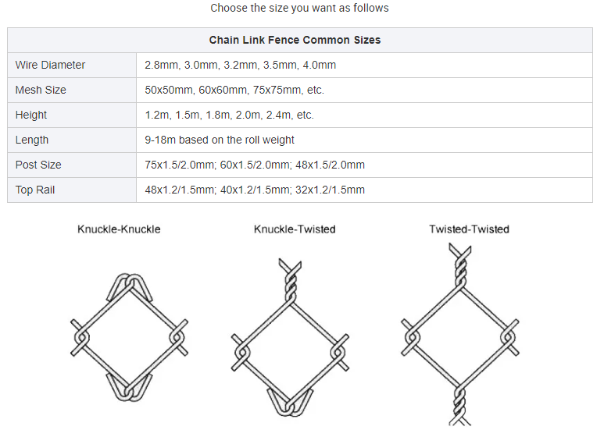Click the 75x1.5/2.0mm post size values
This screenshot has height=444, width=604.
[255, 165]
